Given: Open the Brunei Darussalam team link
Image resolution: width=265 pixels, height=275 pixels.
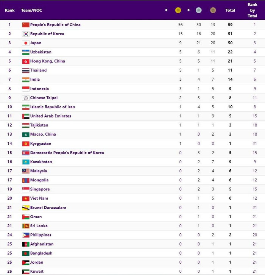Looking at the screenshot, I should [48, 208].
